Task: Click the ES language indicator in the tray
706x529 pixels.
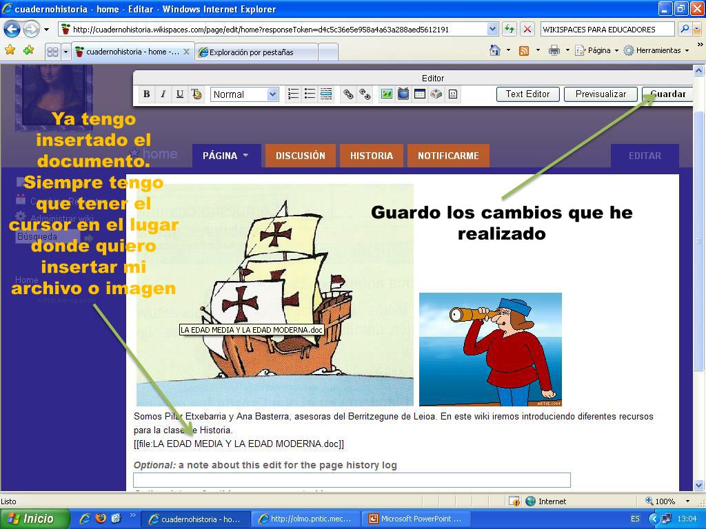Action: pyautogui.click(x=635, y=519)
